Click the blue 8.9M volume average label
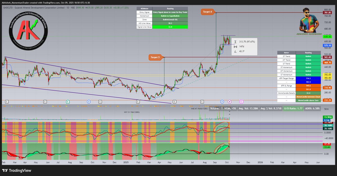This screenshot has height=176, width=337. (327, 120)
